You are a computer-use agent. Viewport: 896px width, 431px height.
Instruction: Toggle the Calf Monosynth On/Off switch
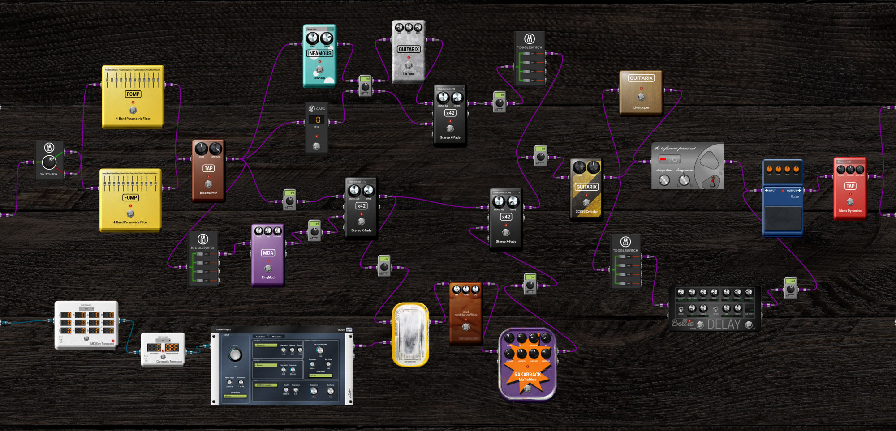(x=349, y=330)
